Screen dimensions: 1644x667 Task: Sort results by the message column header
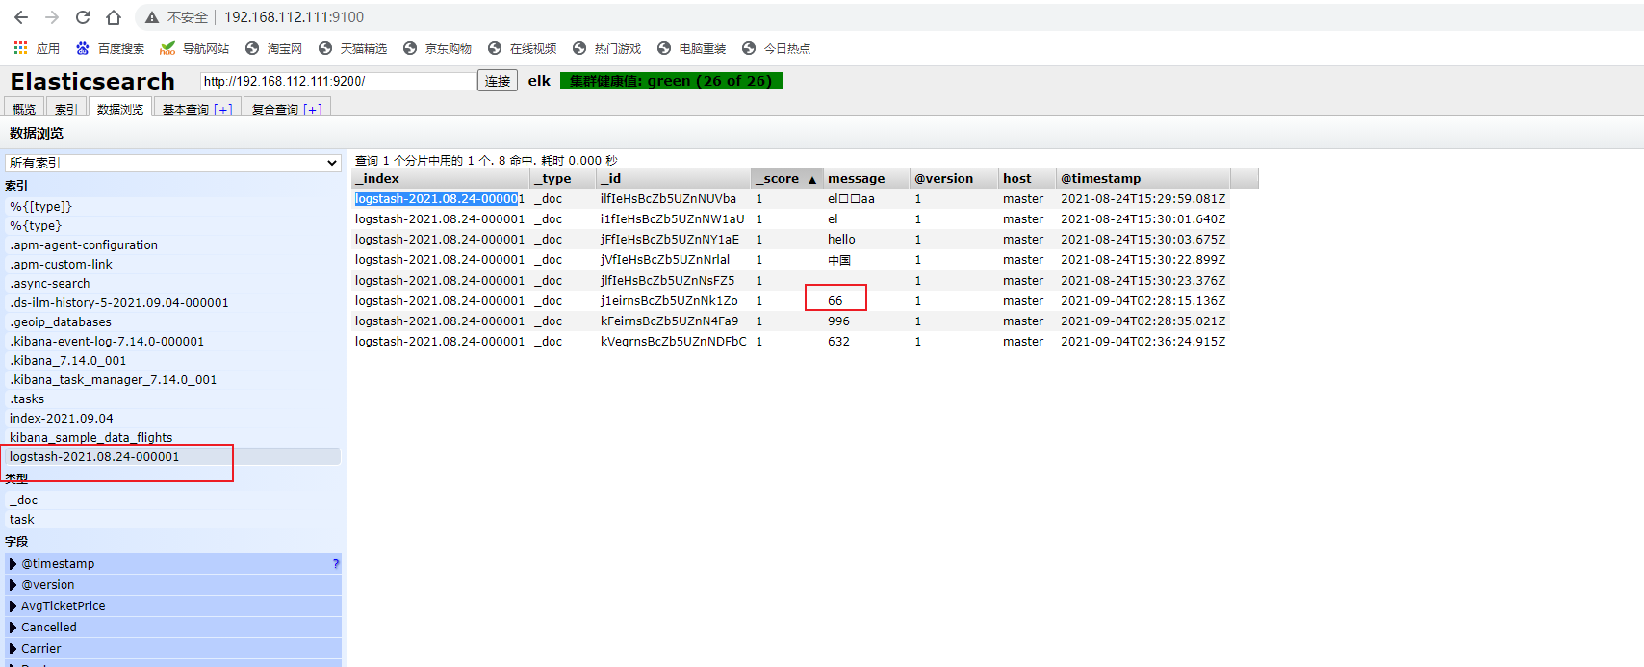(867, 179)
